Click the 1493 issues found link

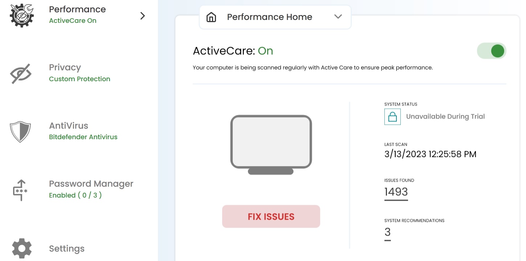(x=396, y=192)
